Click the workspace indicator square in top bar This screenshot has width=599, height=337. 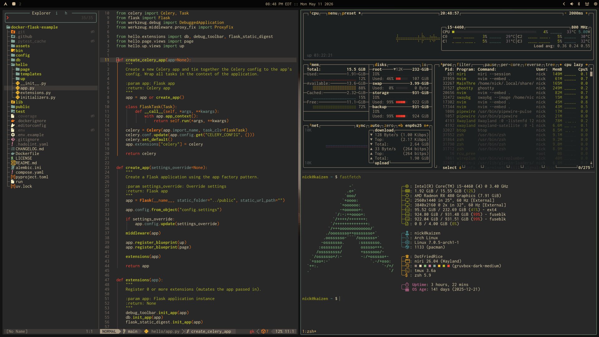14,4
